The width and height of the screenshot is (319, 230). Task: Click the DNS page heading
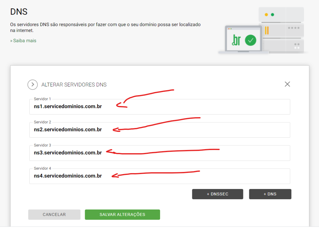19,12
